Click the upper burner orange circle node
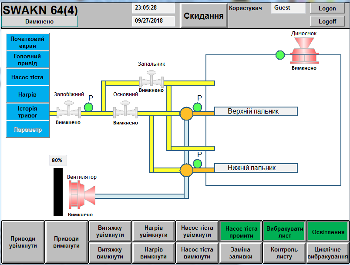The image size is (350, 265). [x=186, y=114]
